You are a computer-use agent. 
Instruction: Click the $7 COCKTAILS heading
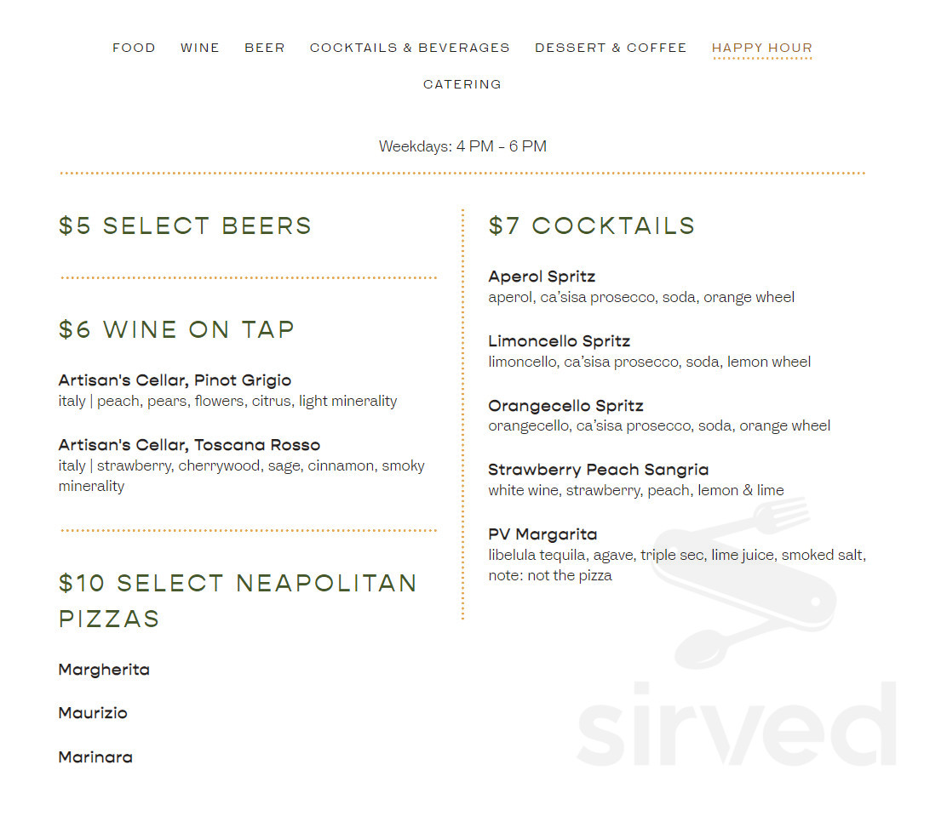click(591, 225)
